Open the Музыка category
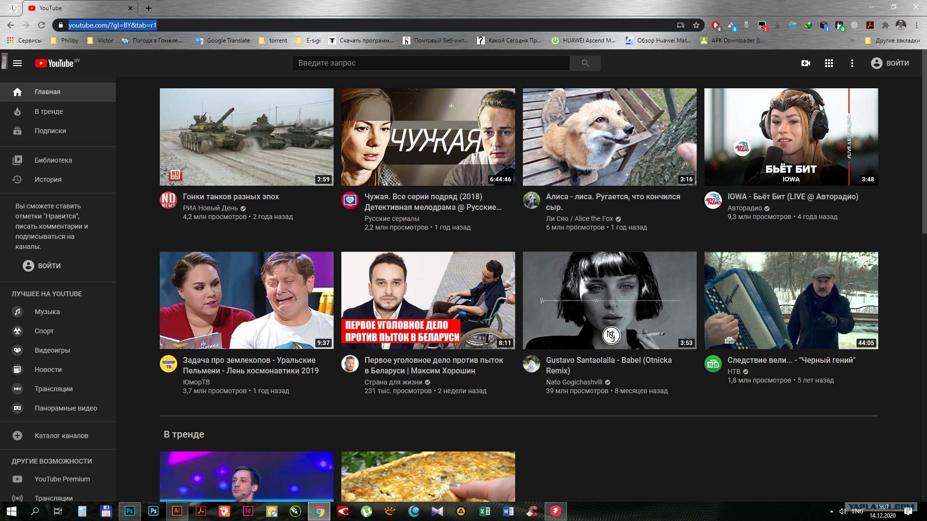The height and width of the screenshot is (521, 927). coord(58,312)
